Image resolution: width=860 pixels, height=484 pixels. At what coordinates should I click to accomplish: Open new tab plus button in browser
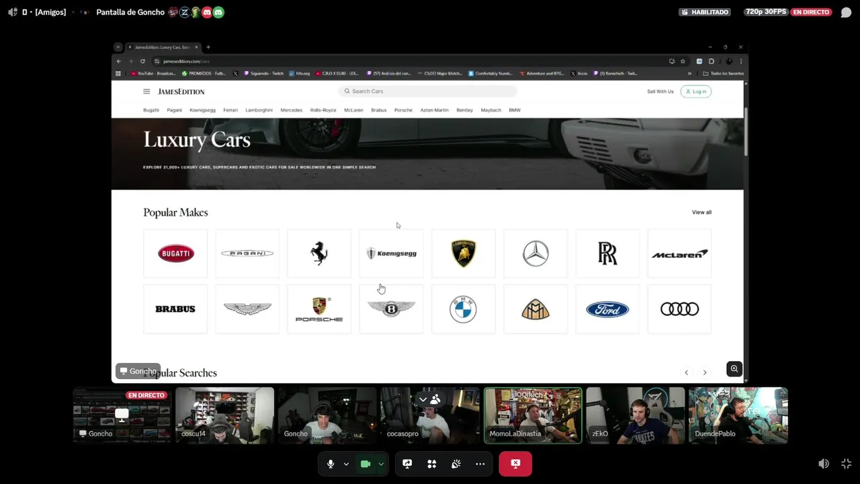(x=208, y=47)
